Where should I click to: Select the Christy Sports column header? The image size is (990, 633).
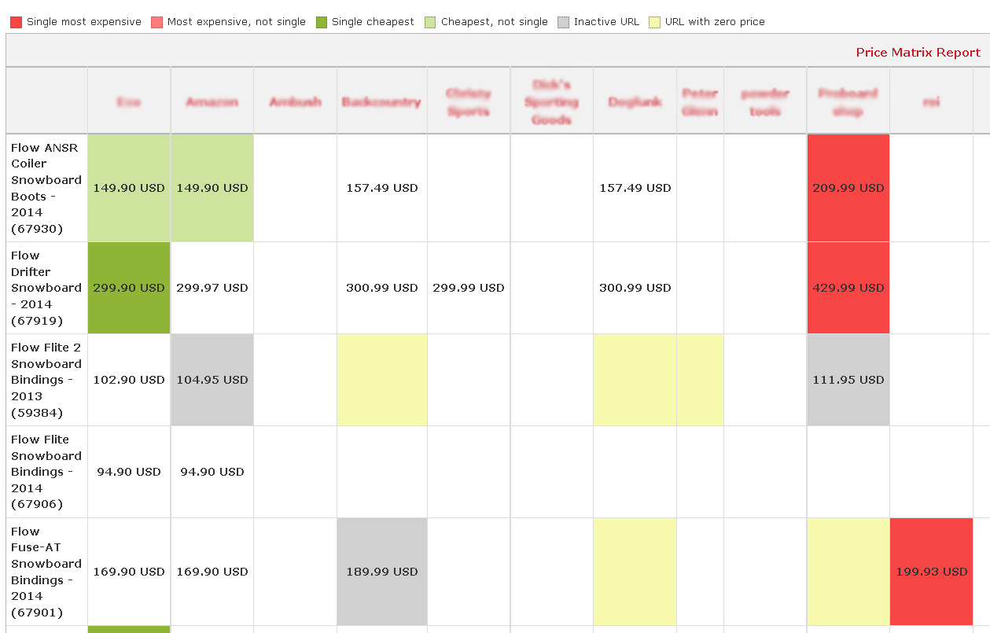coord(469,102)
